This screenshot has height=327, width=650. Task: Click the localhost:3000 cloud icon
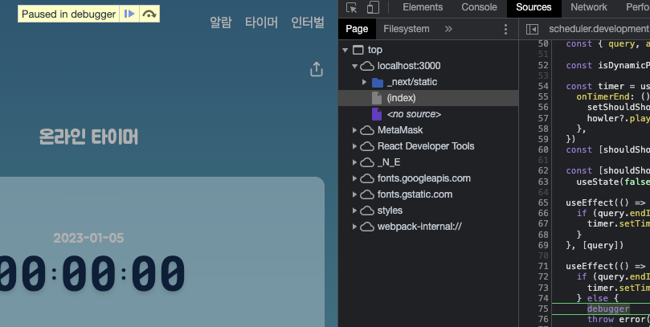point(367,66)
